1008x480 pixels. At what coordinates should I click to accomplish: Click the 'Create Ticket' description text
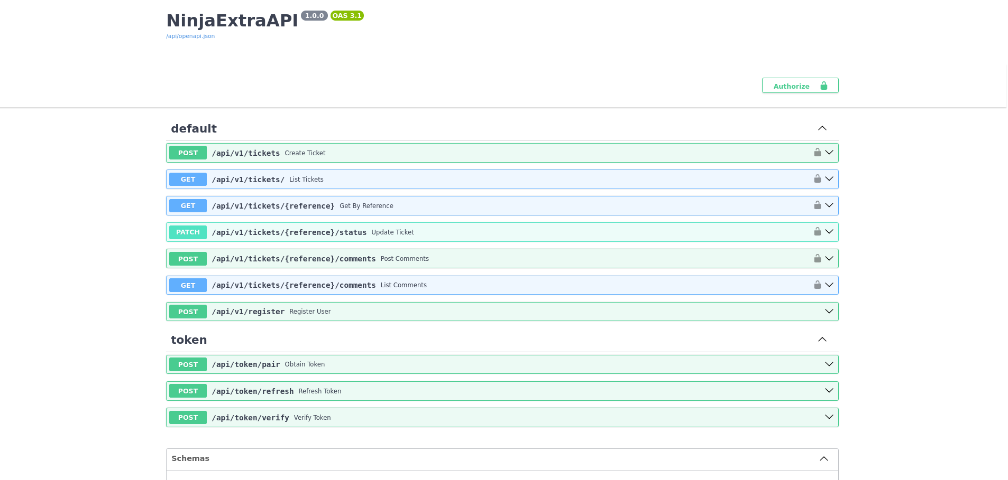tap(305, 153)
